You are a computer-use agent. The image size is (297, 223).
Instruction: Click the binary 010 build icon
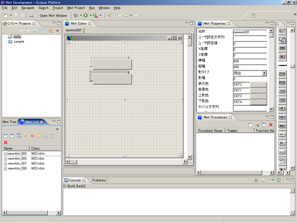click(x=31, y=16)
